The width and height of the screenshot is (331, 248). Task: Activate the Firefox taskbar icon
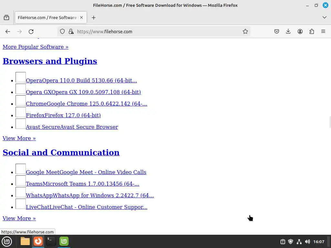(38, 241)
